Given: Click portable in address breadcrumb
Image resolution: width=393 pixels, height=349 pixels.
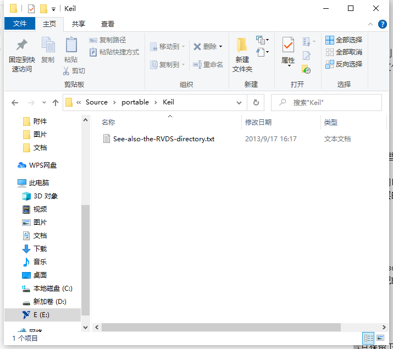Looking at the screenshot, I should coord(135,102).
